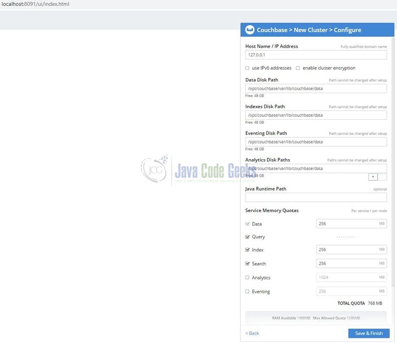Click the Save & Finish button

(x=368, y=333)
